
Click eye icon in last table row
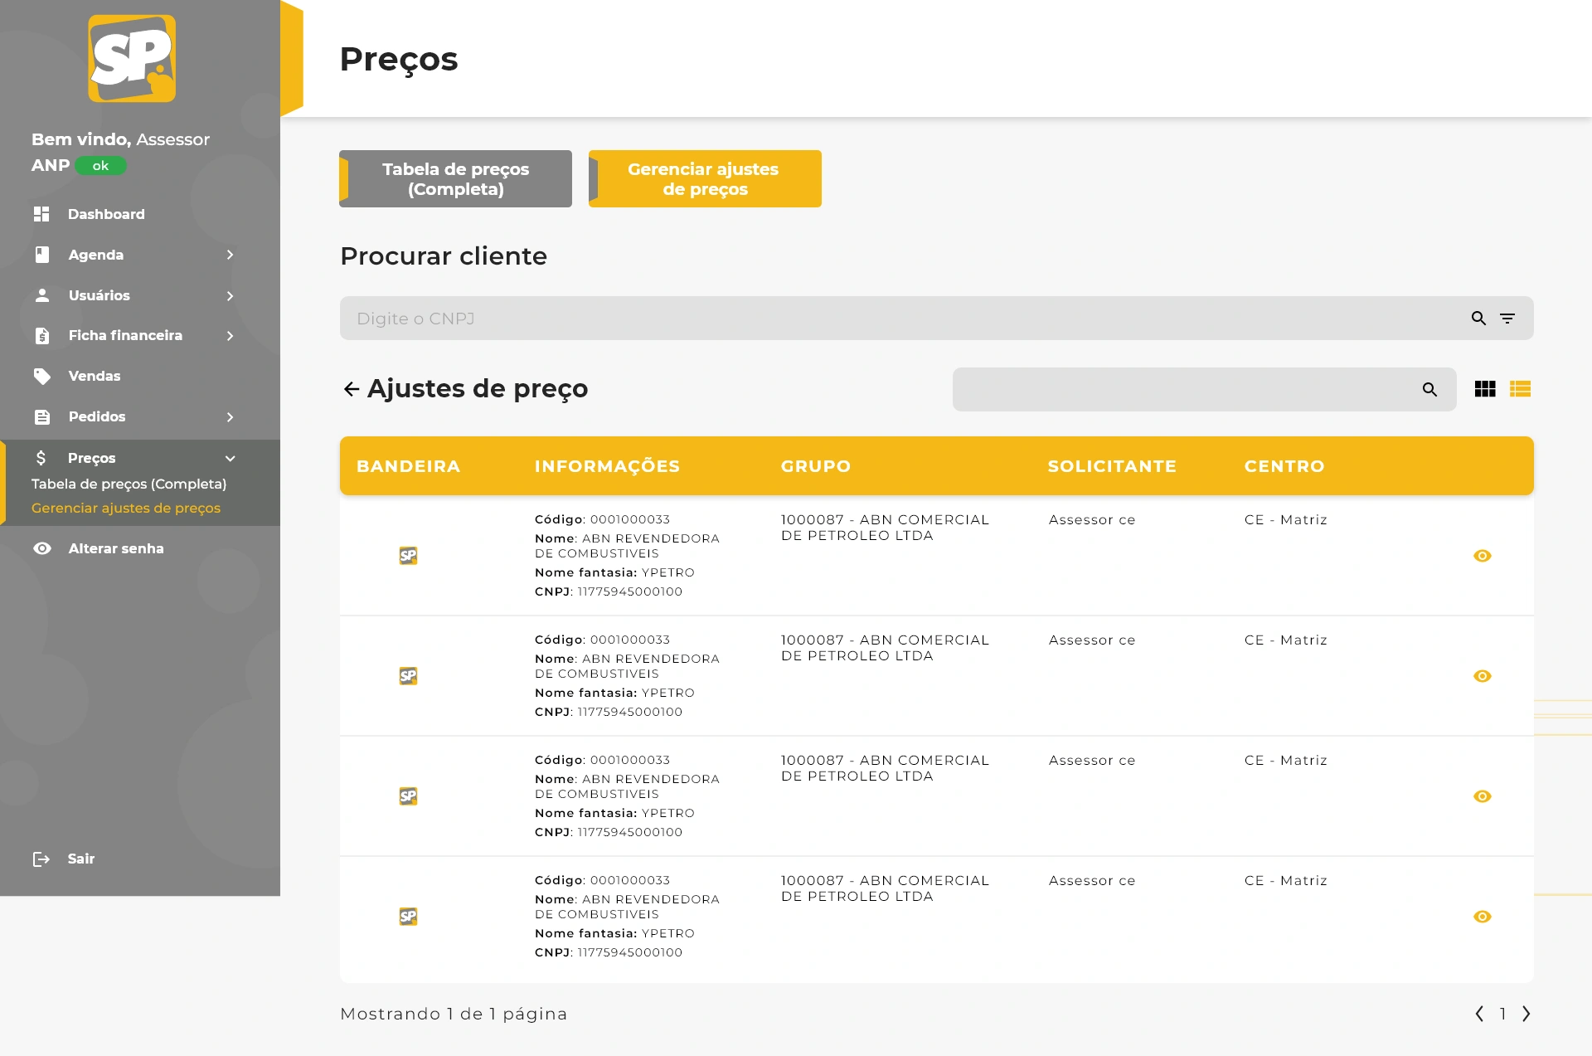tap(1483, 917)
